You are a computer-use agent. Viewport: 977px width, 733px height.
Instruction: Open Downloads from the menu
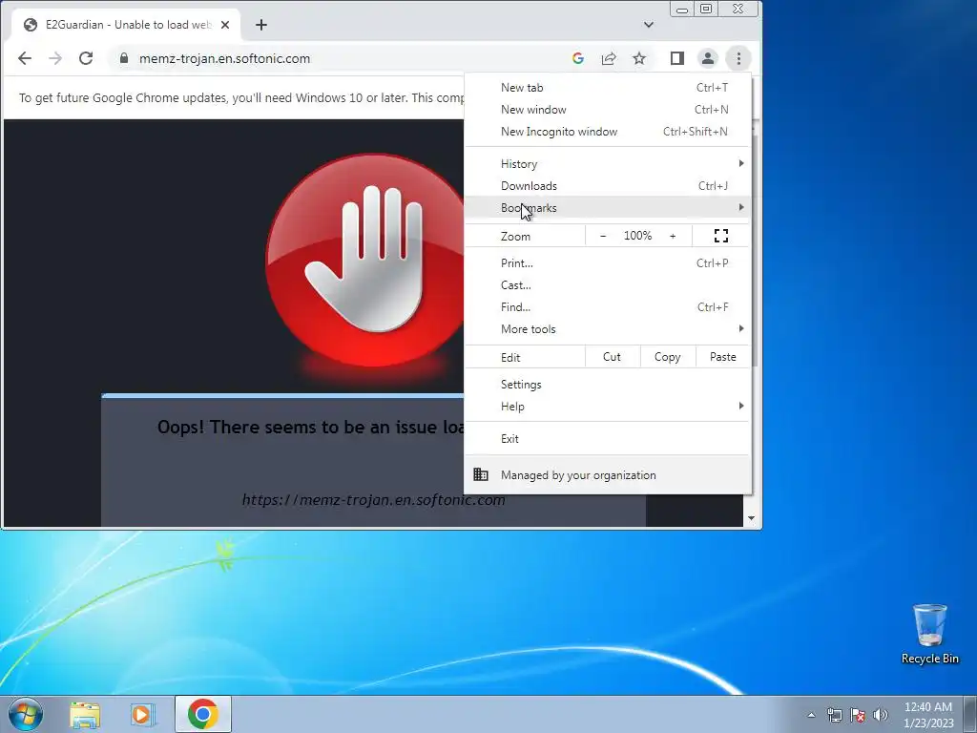click(608, 186)
